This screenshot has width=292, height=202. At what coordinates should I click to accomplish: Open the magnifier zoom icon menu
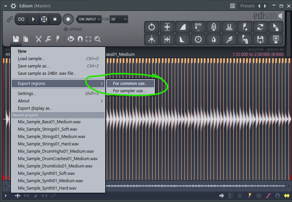pyautogui.click(x=97, y=39)
